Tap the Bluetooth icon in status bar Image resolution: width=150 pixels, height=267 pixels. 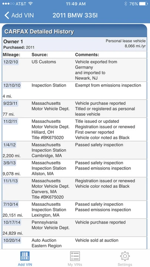pos(126,4)
